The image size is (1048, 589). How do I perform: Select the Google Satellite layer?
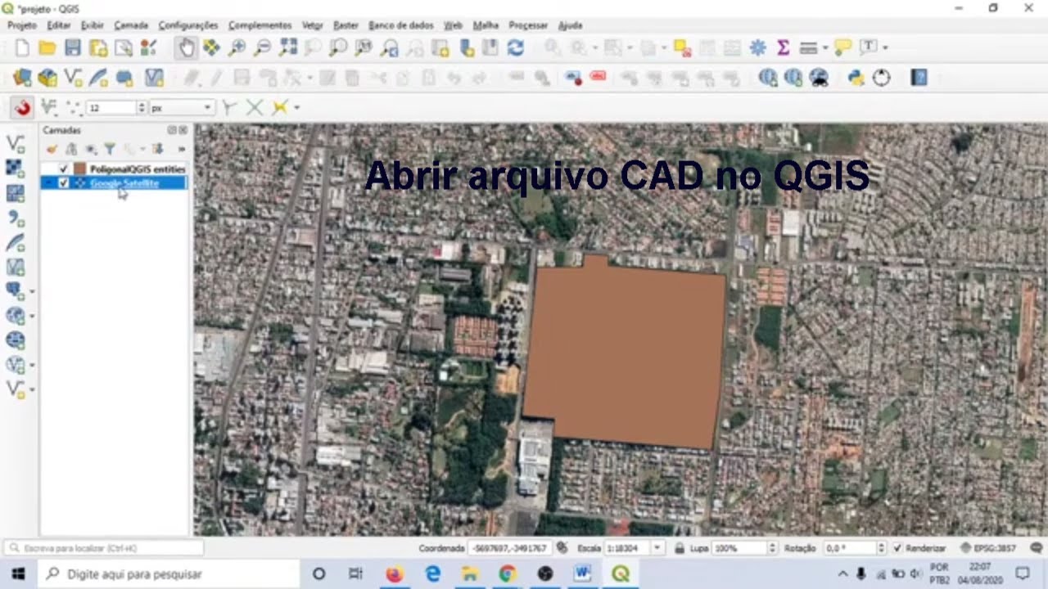pos(124,183)
